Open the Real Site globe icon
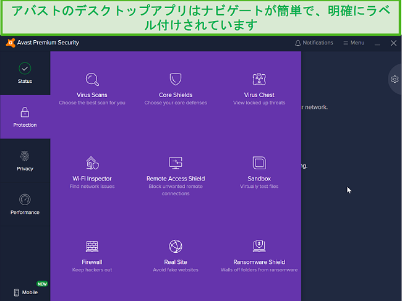This screenshot has width=402, height=301. tap(176, 247)
